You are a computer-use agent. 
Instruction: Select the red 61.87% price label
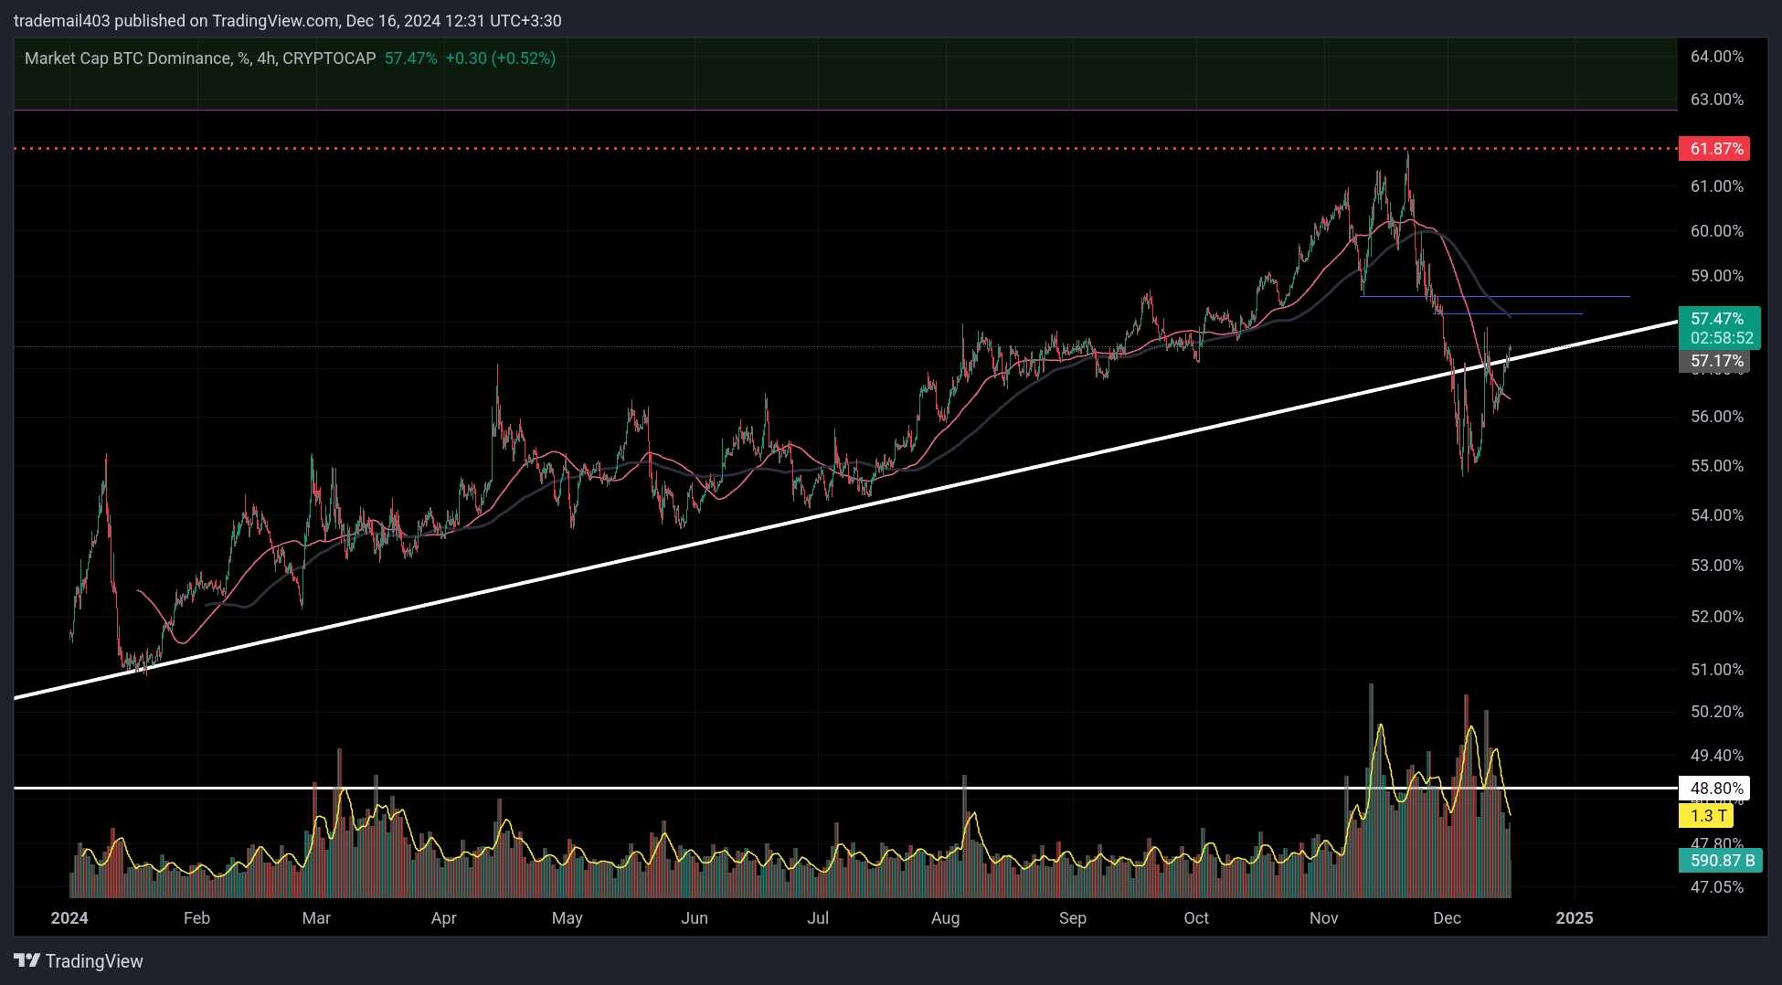pos(1714,149)
